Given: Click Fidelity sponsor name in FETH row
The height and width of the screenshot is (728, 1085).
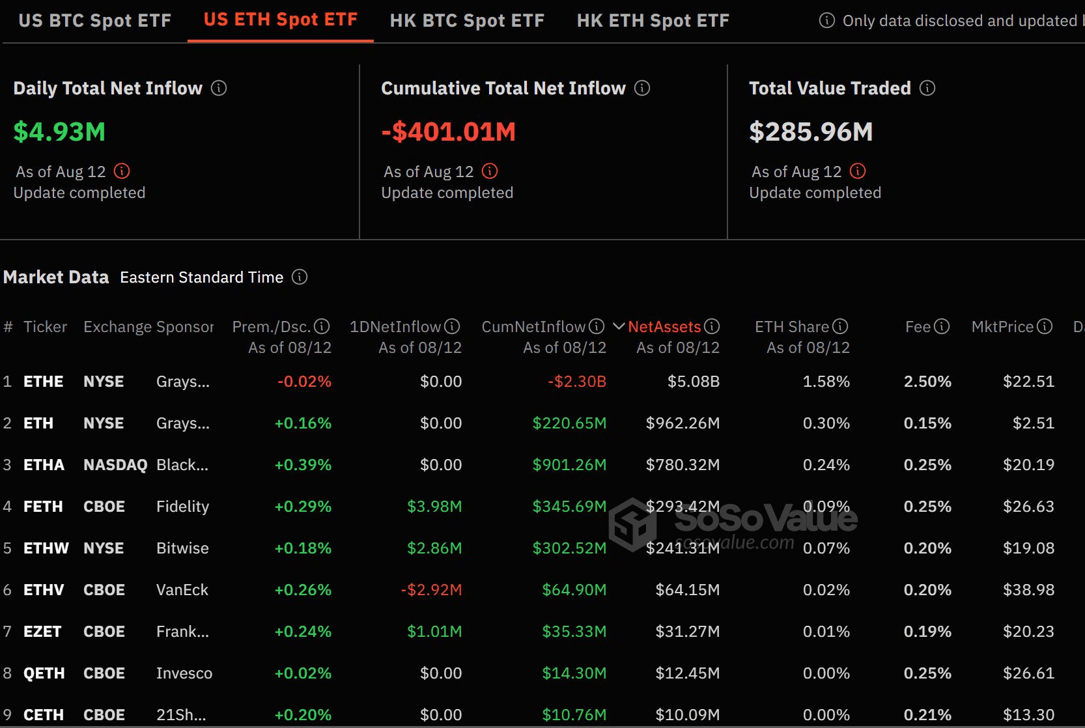Looking at the screenshot, I should click(182, 507).
